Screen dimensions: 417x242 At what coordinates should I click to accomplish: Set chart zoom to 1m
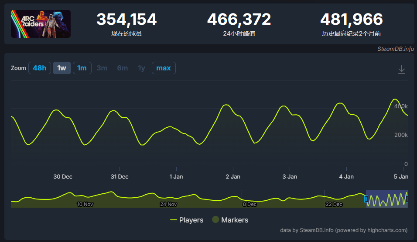pyautogui.click(x=82, y=68)
